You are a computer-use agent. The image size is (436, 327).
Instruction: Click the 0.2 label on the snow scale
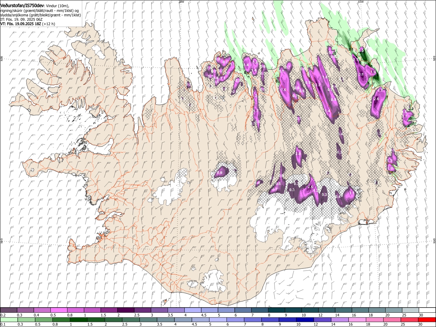(x=3, y=315)
